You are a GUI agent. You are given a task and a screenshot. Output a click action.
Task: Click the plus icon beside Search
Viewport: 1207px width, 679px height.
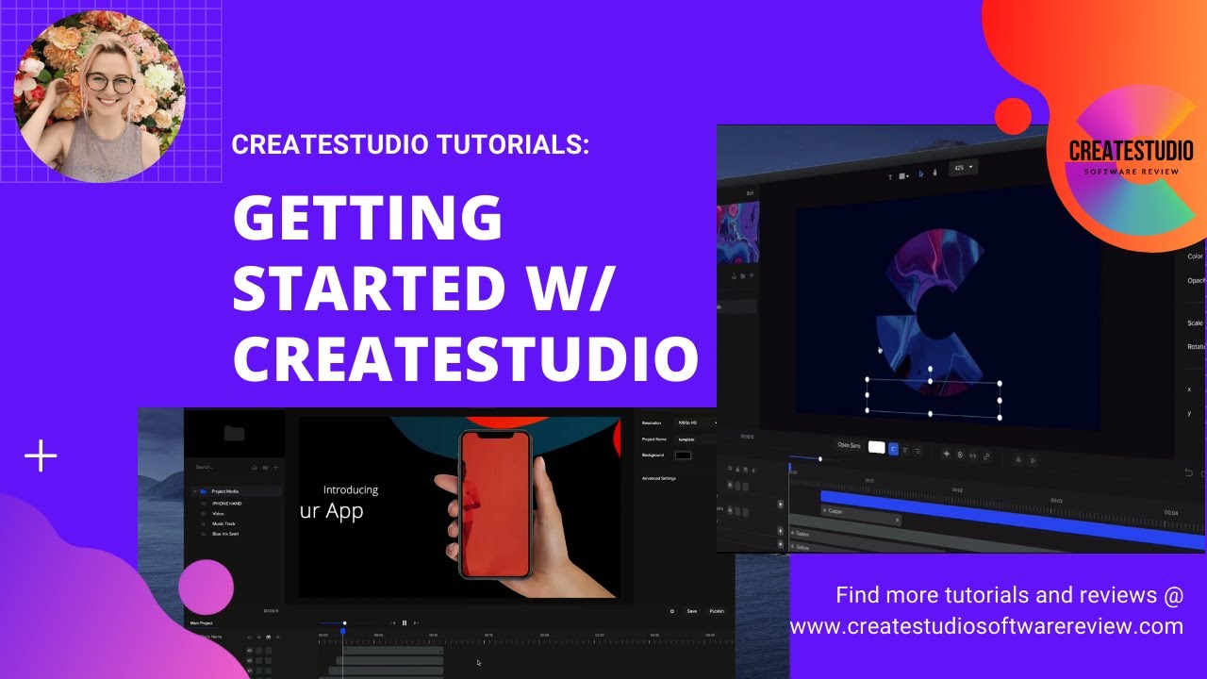pyautogui.click(x=275, y=468)
